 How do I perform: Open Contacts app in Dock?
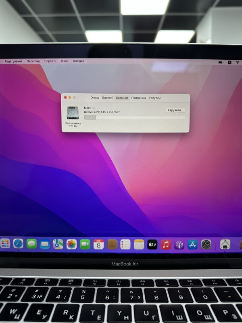(112, 244)
